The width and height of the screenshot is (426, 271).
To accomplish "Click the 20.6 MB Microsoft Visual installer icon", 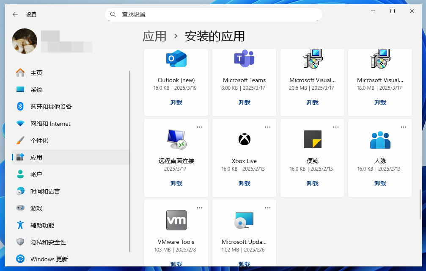I will 313,59.
